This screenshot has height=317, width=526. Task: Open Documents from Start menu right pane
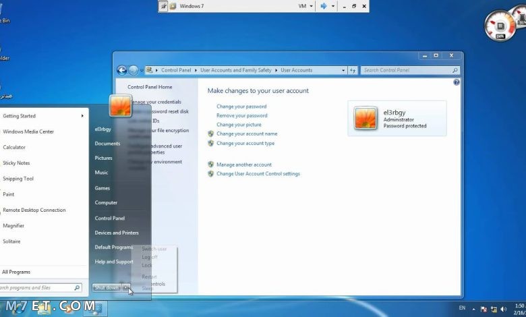(x=107, y=144)
